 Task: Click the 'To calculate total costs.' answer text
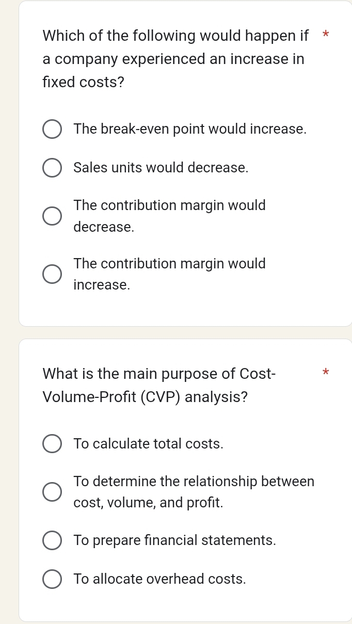click(149, 444)
